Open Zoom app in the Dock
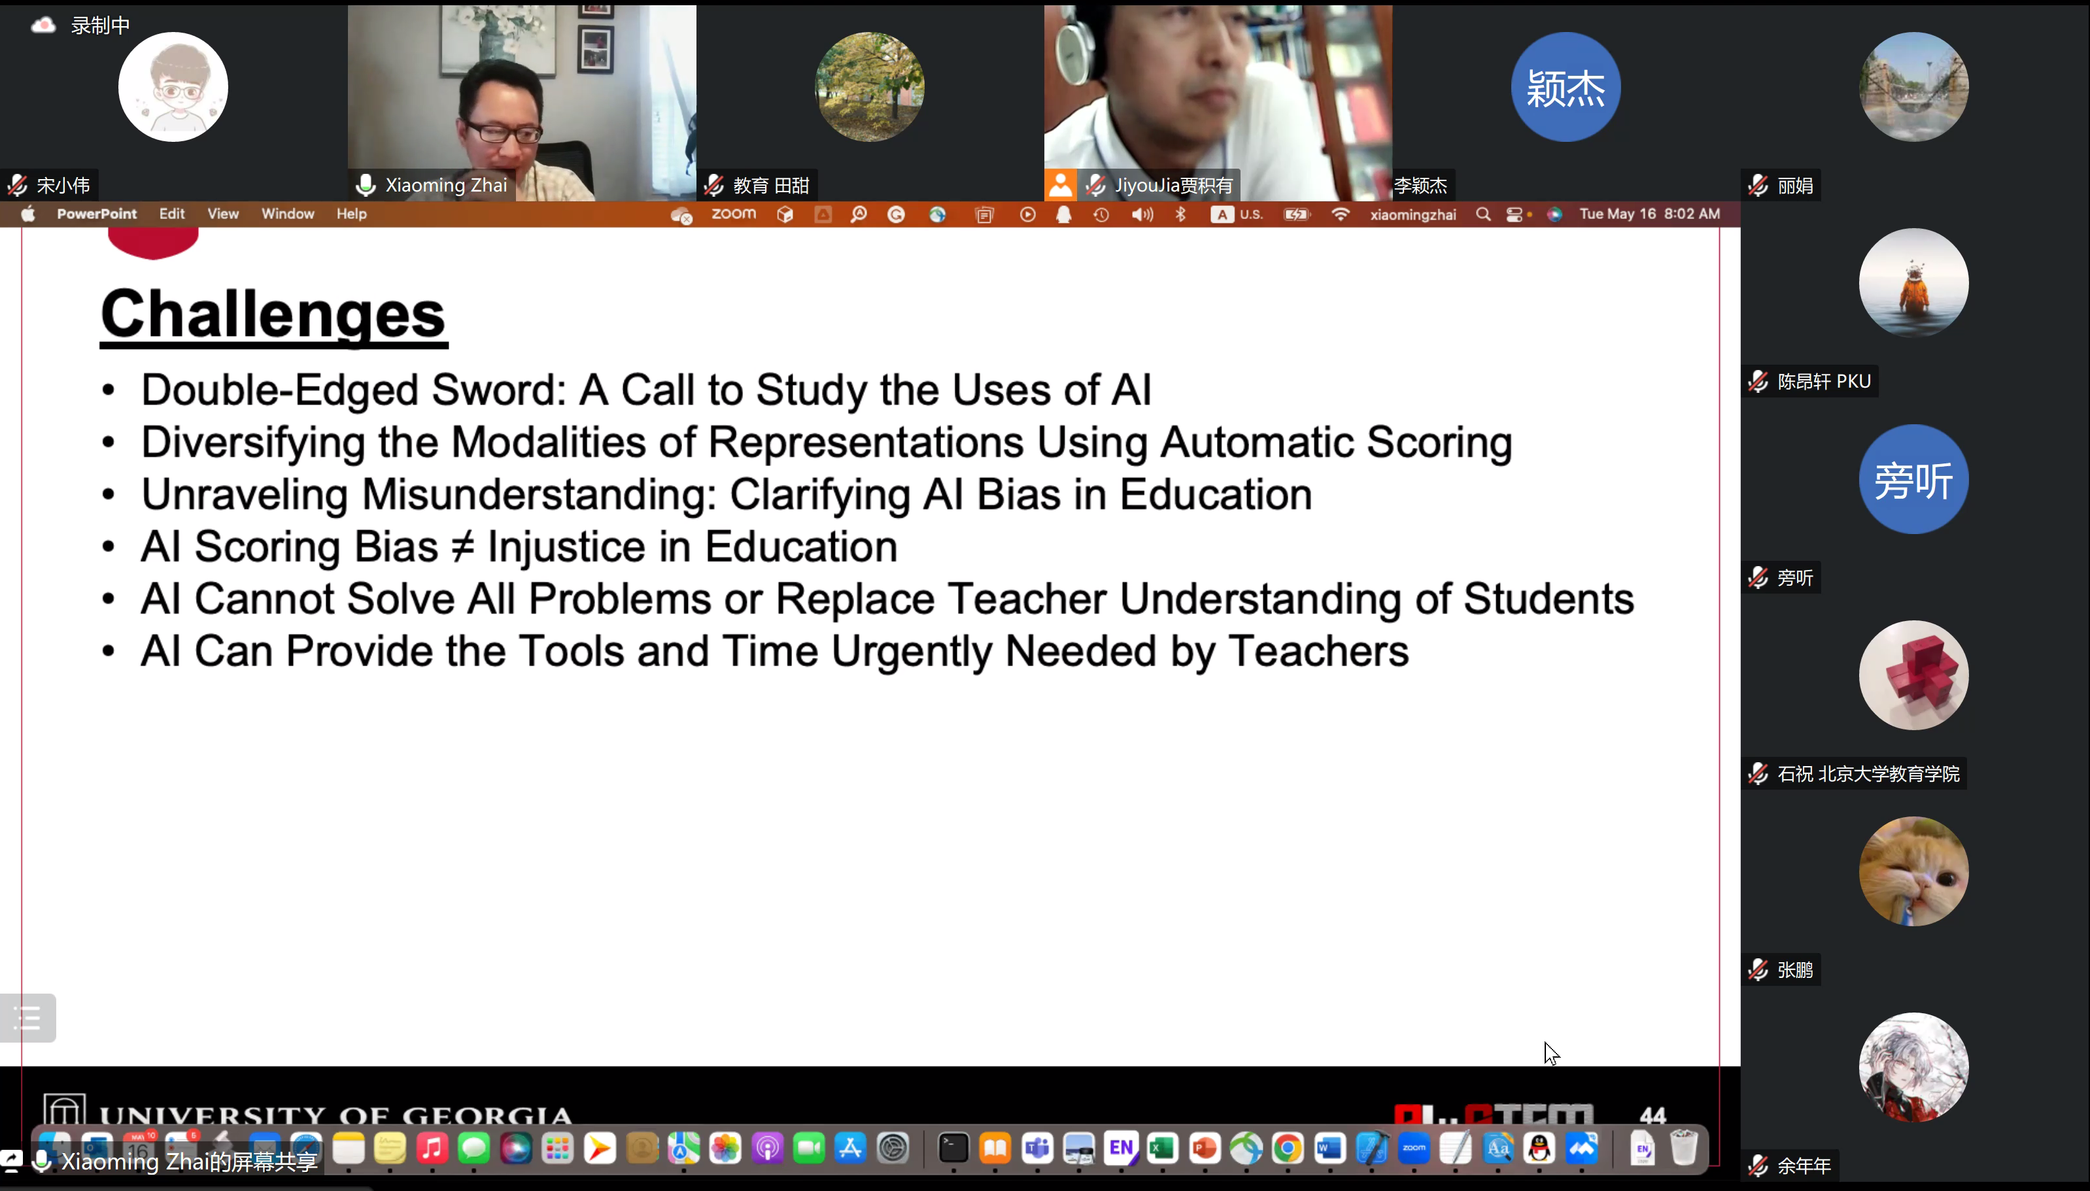The height and width of the screenshot is (1191, 2090). point(1413,1149)
